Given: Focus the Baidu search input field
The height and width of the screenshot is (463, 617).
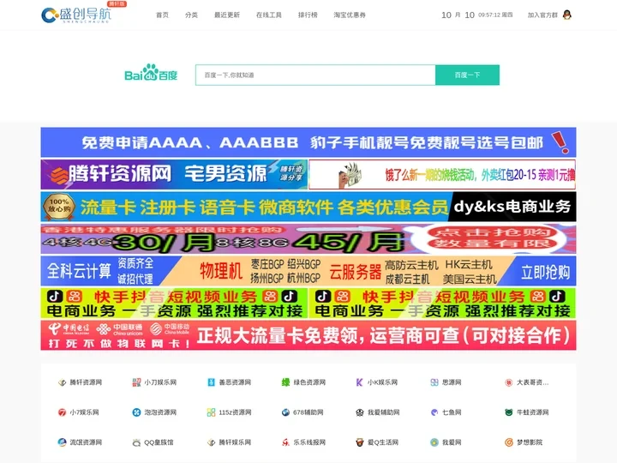Looking at the screenshot, I should (315, 75).
